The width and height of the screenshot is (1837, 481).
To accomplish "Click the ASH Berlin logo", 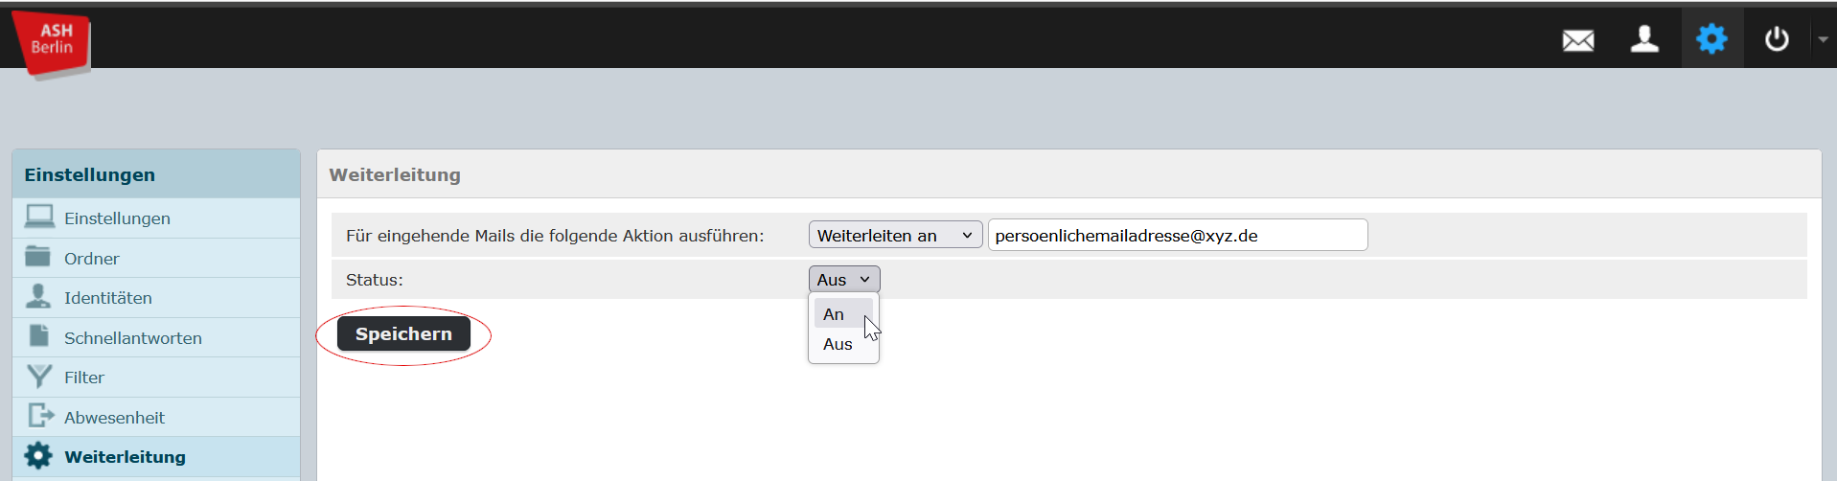I will pos(52,43).
